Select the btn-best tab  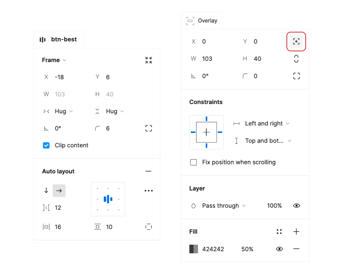point(59,39)
